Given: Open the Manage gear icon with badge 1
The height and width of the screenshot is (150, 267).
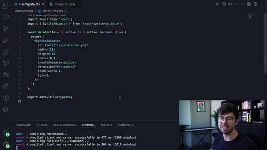Looking at the screenshot, I should [6, 145].
